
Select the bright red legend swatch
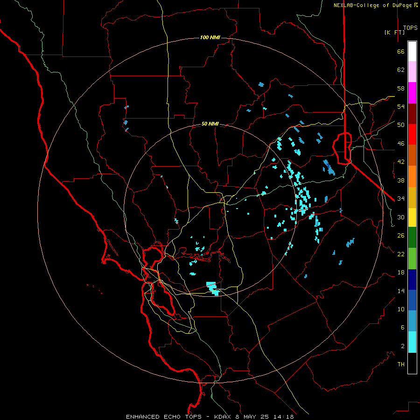[412, 134]
